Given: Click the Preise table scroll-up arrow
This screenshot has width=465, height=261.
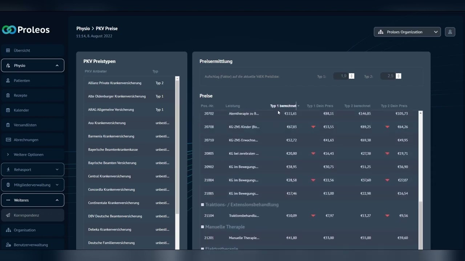Looking at the screenshot, I should [x=420, y=113].
